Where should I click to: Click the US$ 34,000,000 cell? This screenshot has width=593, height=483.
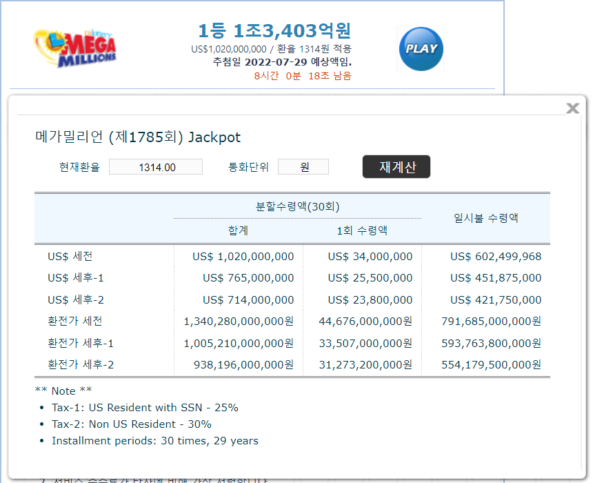[x=370, y=256]
